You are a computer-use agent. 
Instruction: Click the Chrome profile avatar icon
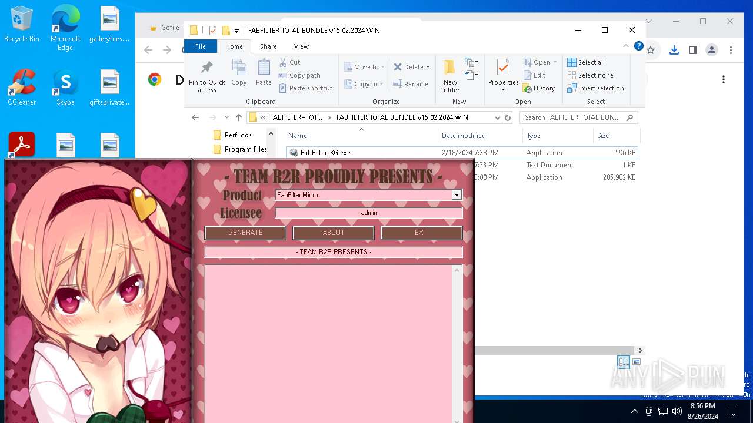712,50
